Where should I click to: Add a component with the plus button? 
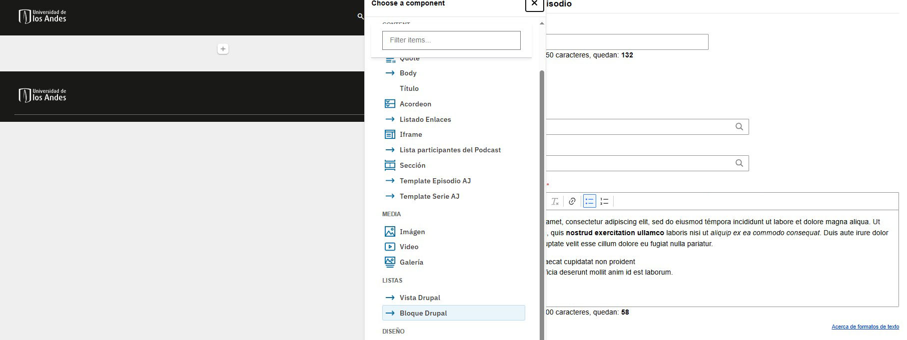click(x=223, y=49)
